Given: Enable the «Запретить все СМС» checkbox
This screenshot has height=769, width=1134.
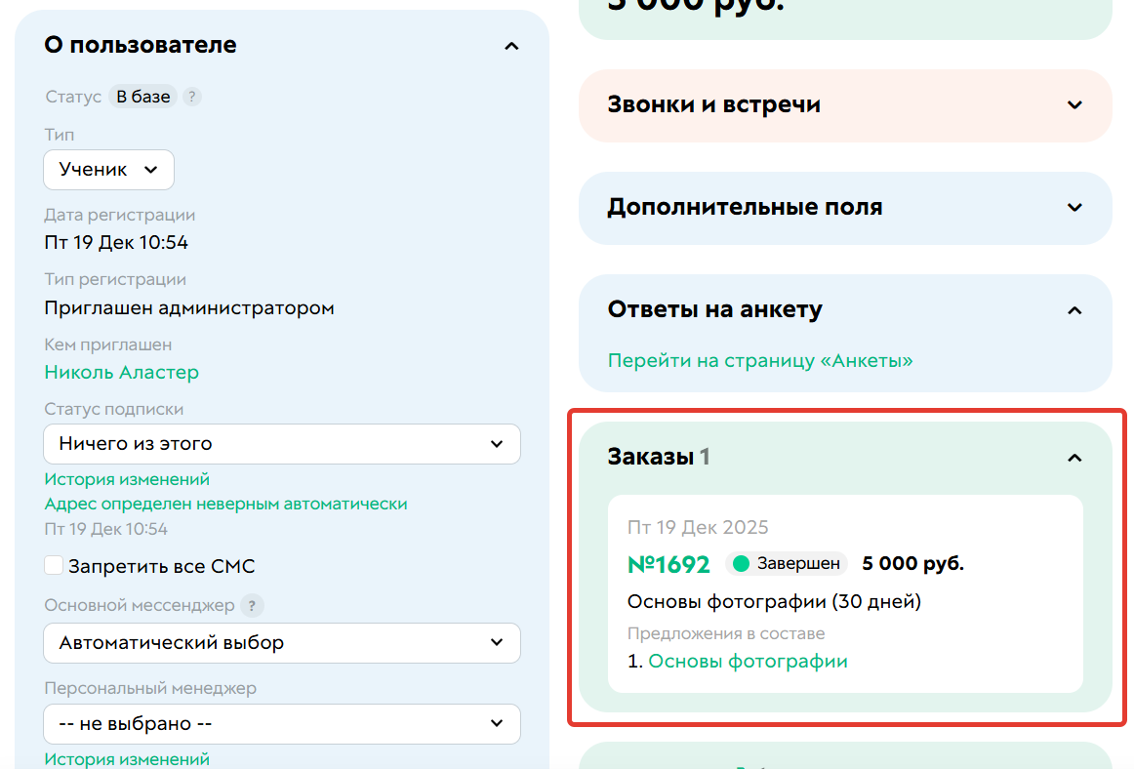Looking at the screenshot, I should (54, 565).
